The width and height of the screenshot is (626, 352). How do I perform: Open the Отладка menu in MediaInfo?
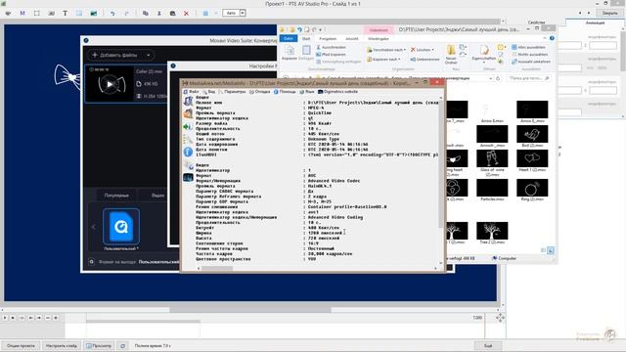pos(260,92)
